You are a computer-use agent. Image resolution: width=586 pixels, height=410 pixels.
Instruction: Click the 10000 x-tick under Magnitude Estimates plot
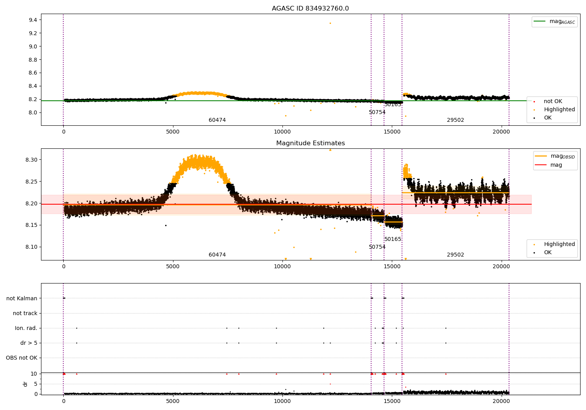coord(282,267)
